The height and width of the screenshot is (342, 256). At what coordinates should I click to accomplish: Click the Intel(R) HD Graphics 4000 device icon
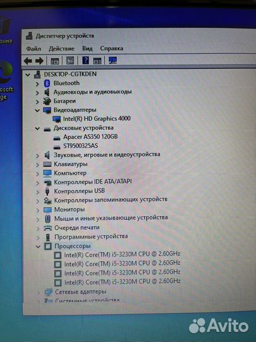[57, 119]
